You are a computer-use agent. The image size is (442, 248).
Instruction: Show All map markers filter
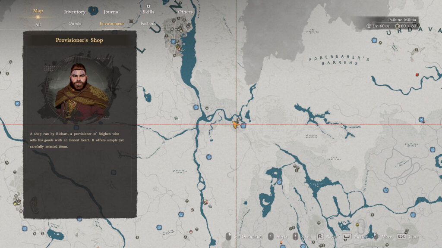click(38, 25)
